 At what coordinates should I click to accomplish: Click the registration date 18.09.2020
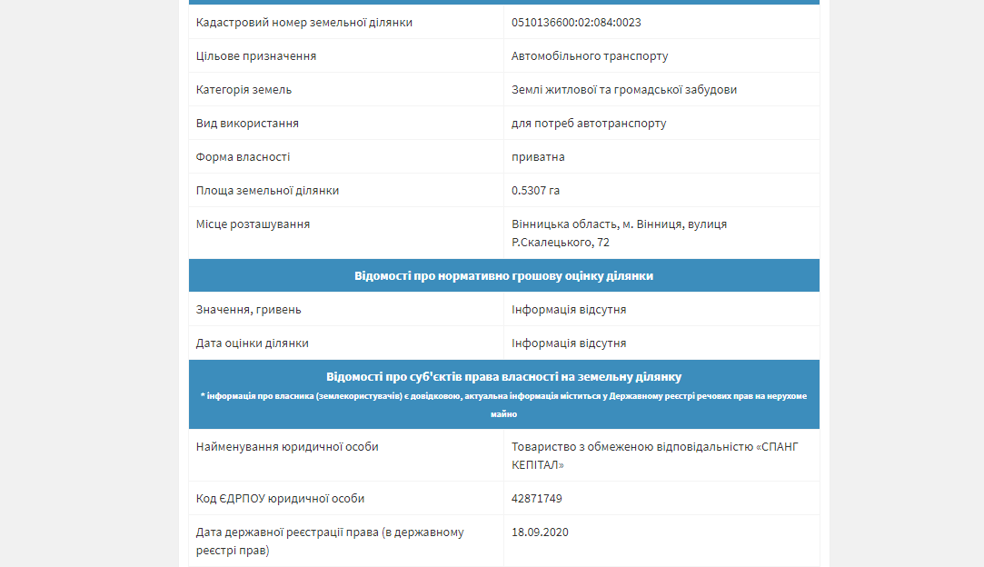pyautogui.click(x=540, y=532)
